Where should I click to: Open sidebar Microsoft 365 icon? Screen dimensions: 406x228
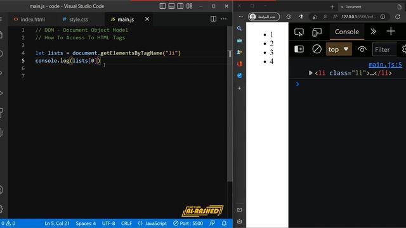(240, 64)
